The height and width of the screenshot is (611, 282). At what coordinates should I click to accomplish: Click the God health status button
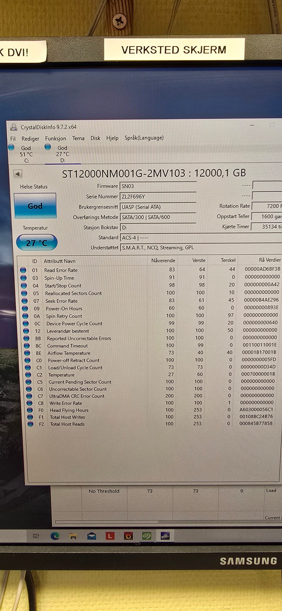click(35, 206)
